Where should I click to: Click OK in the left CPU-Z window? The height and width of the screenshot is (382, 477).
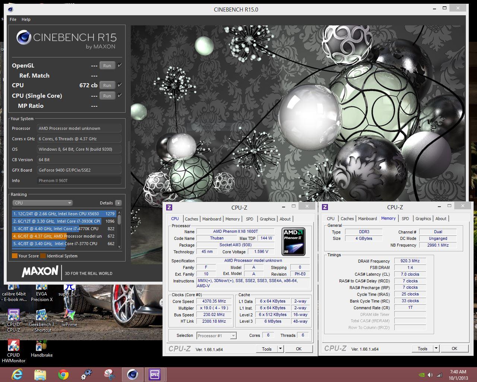[x=298, y=349]
